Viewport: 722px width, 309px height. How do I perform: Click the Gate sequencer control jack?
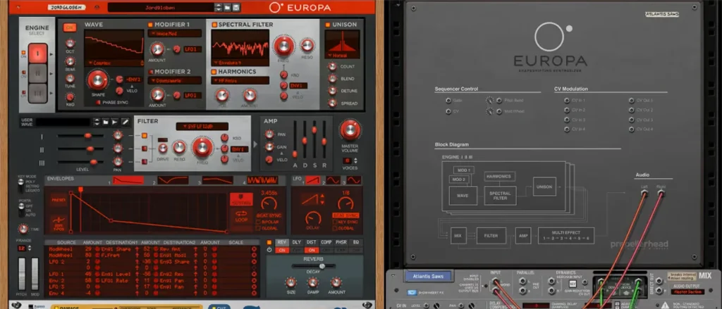[448, 100]
